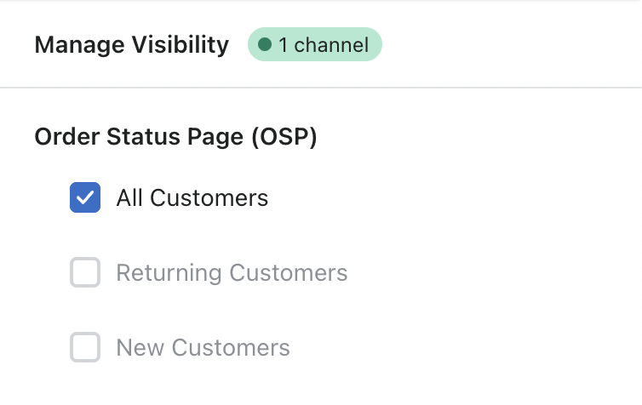Click the New Customers label text

click(x=203, y=348)
